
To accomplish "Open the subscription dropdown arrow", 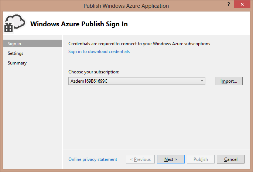I will point(202,81).
